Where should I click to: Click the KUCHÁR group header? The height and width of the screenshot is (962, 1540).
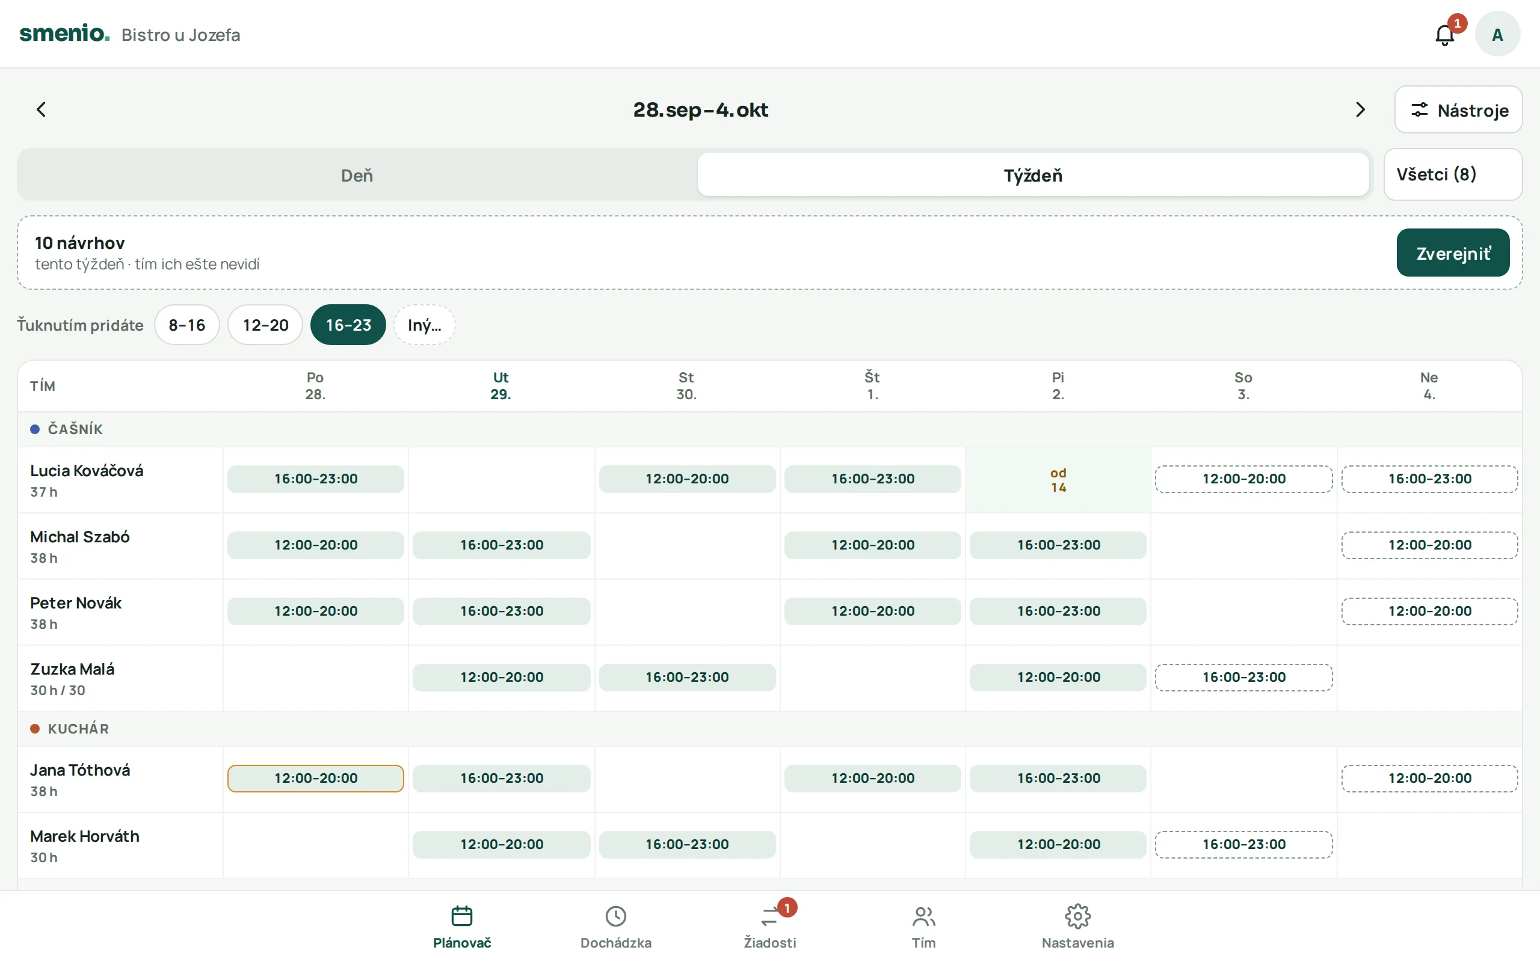pyautogui.click(x=770, y=729)
